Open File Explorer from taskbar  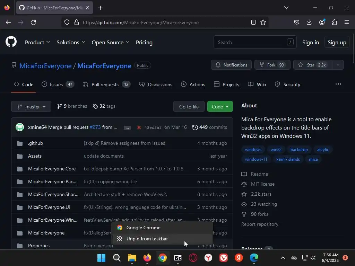pyautogui.click(x=132, y=258)
